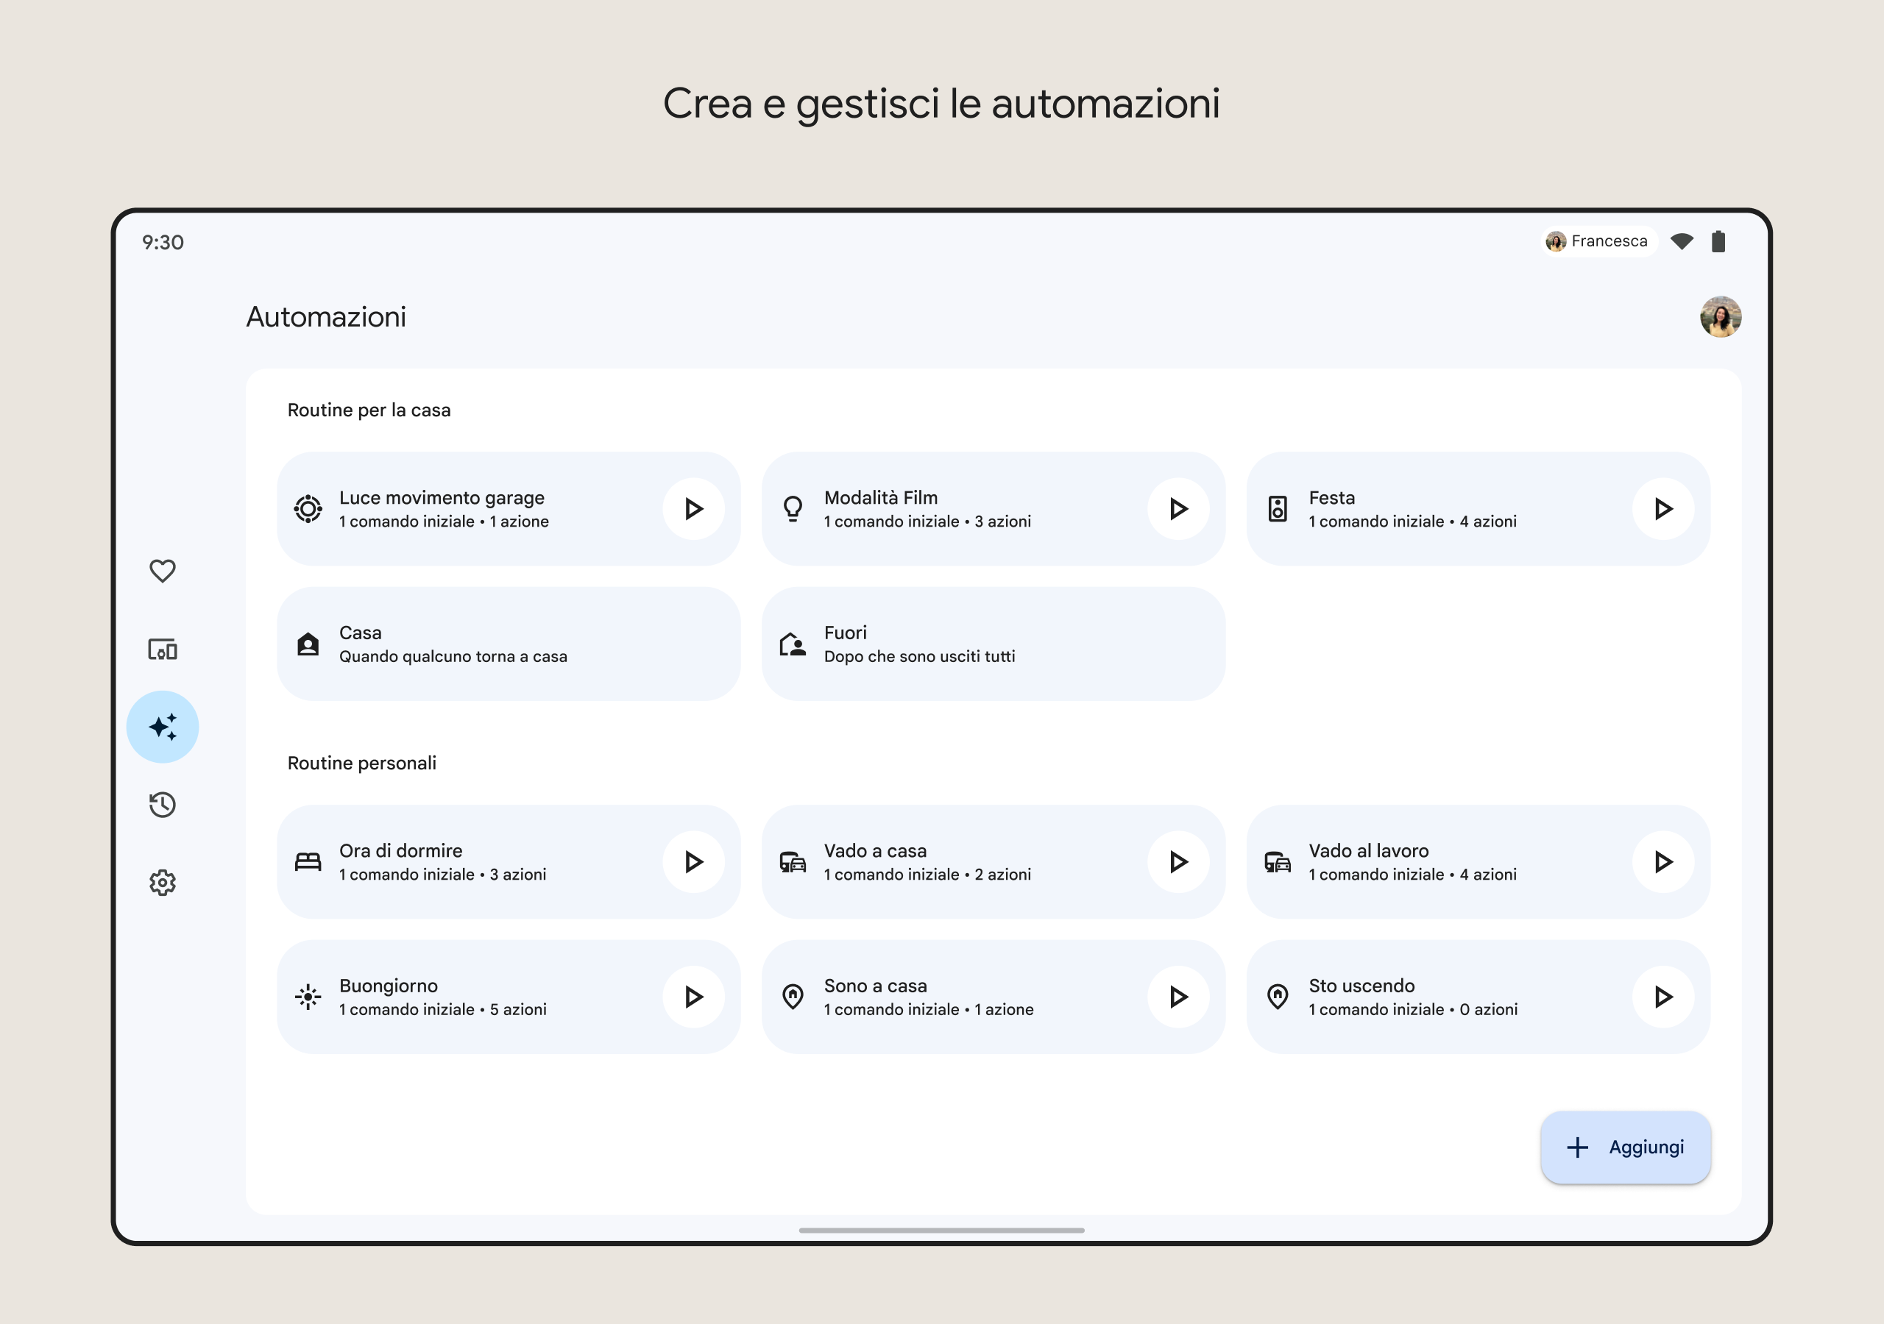Run the Vado a casa routine

(x=1178, y=861)
